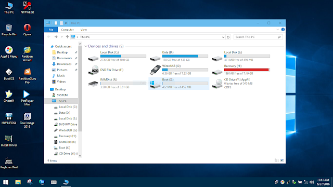333x187 pixels.
Task: Launch Opera from the desktop
Action: click(27, 30)
